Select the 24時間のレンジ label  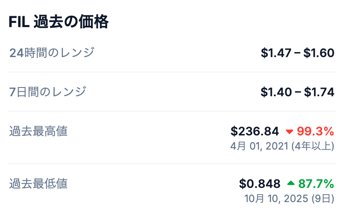coord(52,53)
